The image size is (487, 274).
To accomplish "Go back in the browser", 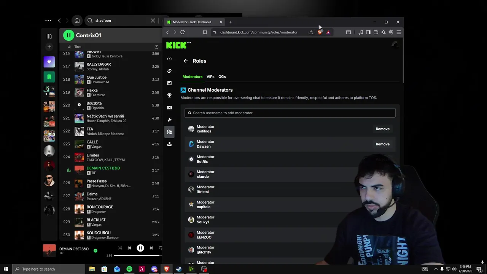I will tap(167, 32).
